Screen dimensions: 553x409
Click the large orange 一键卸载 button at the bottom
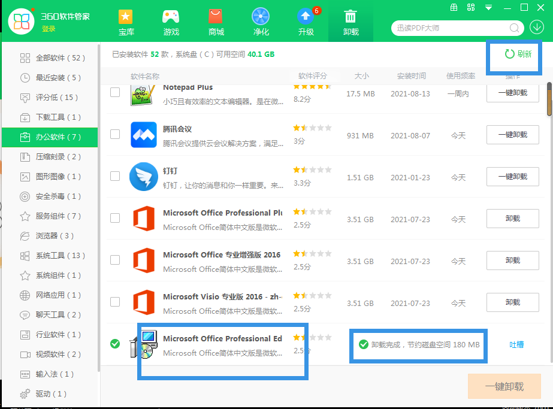point(504,386)
